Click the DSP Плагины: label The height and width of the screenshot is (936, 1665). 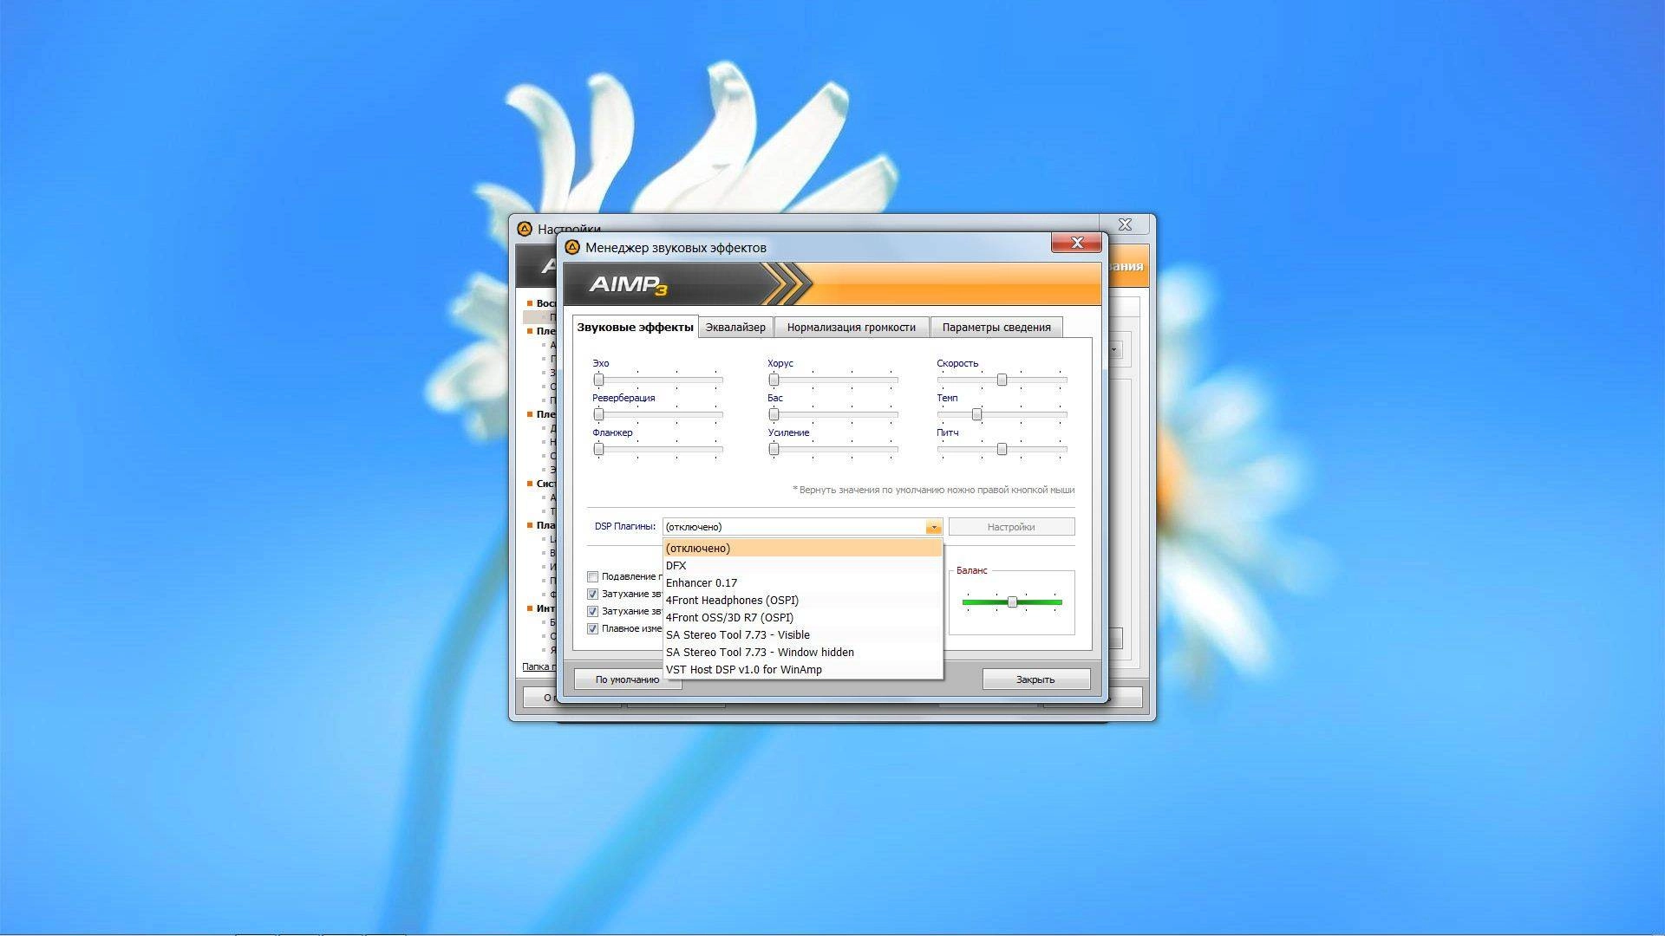625,526
